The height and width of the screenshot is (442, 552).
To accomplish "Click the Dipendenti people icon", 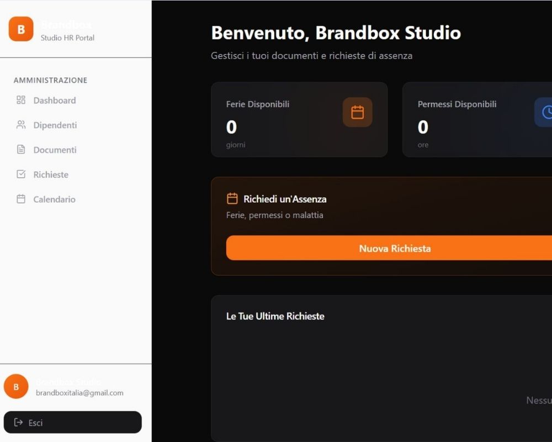I will pyautogui.click(x=21, y=125).
